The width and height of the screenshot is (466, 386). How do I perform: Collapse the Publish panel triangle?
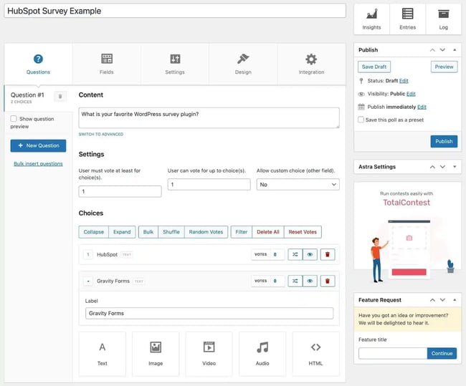click(x=455, y=50)
